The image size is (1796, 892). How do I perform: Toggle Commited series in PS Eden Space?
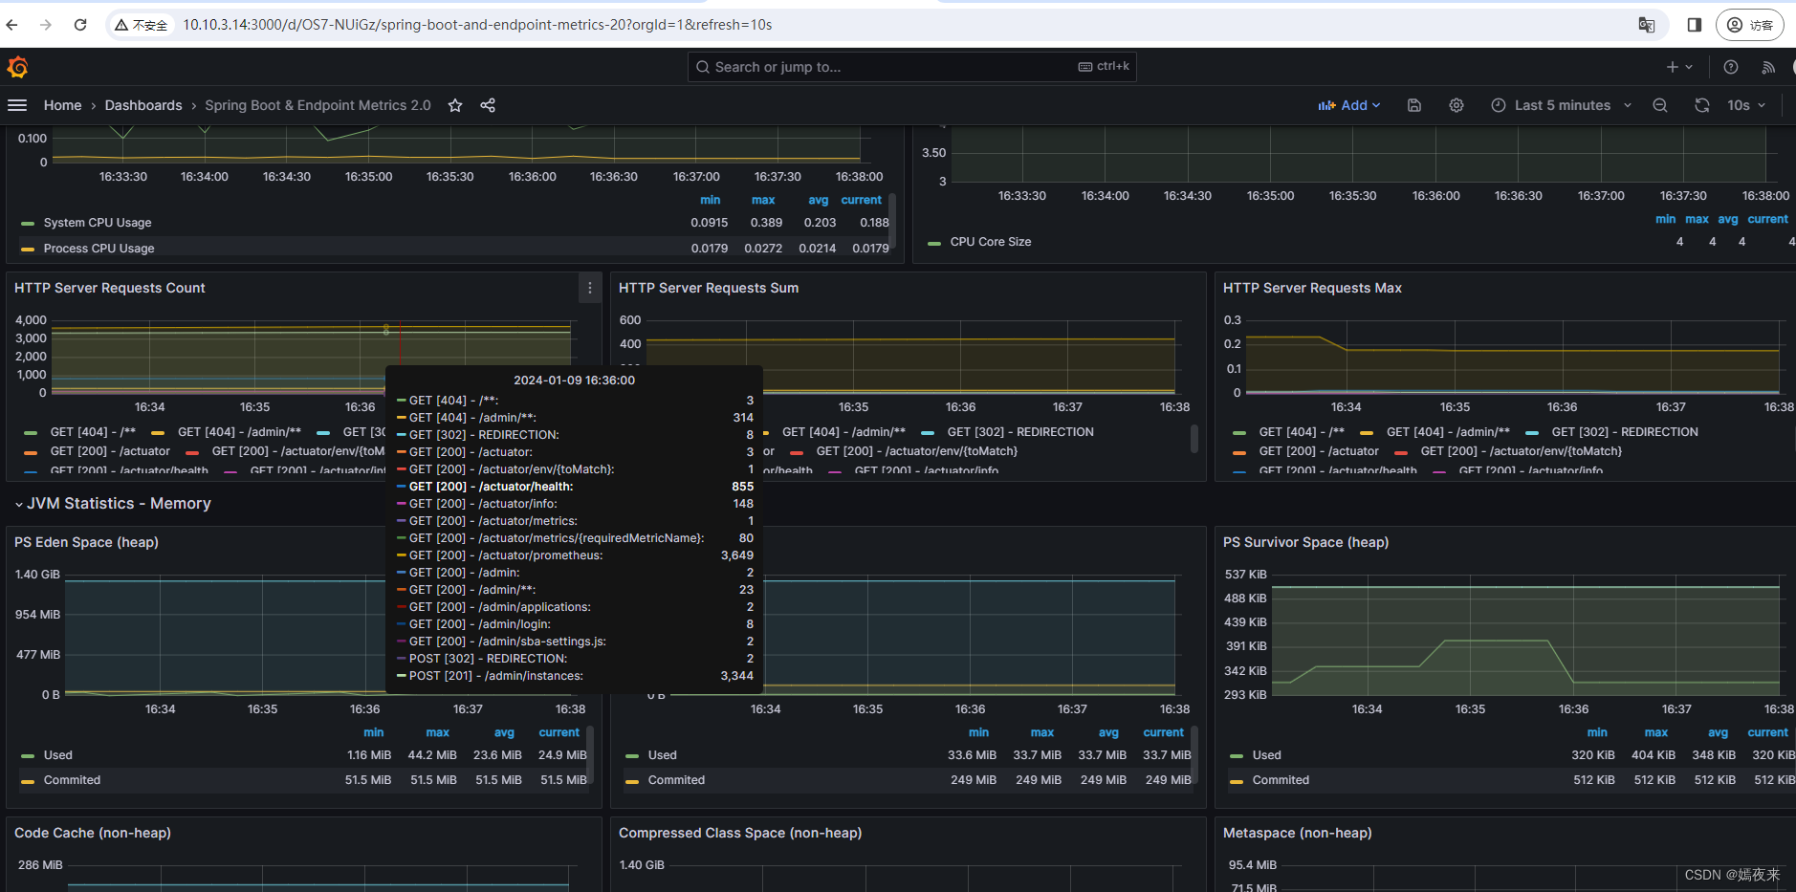click(x=72, y=780)
